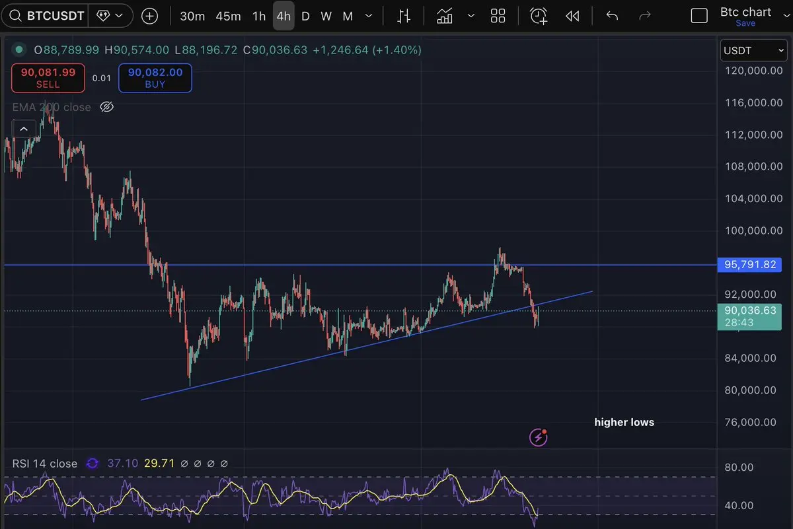Screen dimensions: 793x529
Task: Expand the Btc chart layout chevron
Action: [785, 16]
